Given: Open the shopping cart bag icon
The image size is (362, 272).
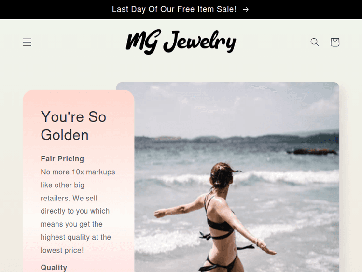Looking at the screenshot, I should 335,43.
